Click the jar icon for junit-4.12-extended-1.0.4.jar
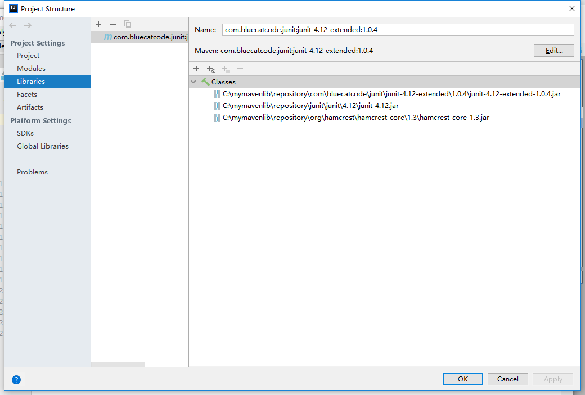585x395 pixels. pyautogui.click(x=217, y=94)
